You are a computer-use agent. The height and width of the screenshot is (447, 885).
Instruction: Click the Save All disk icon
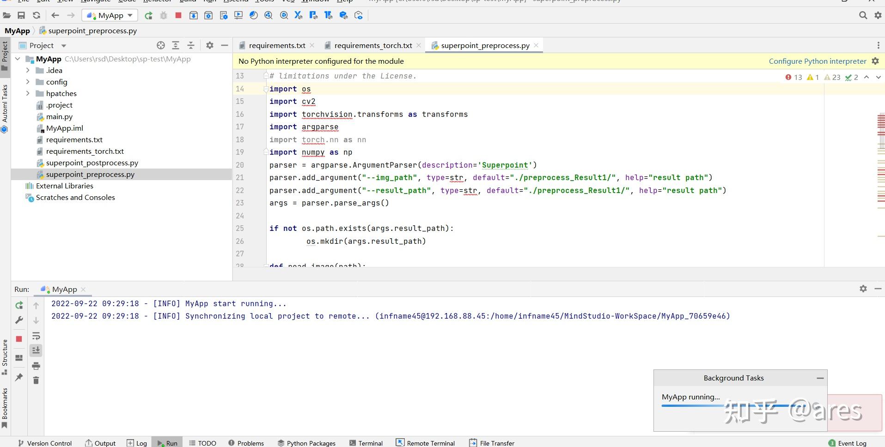coord(21,15)
